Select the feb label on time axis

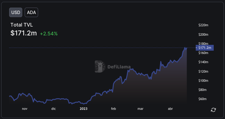coord(113,109)
